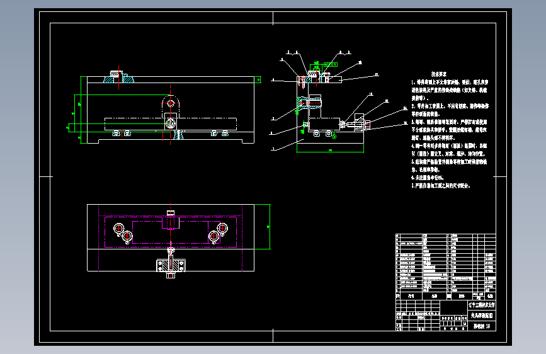The height and width of the screenshot is (354, 546).
Task: Select the green geometric tolerance frame above side view
Action: [331, 64]
